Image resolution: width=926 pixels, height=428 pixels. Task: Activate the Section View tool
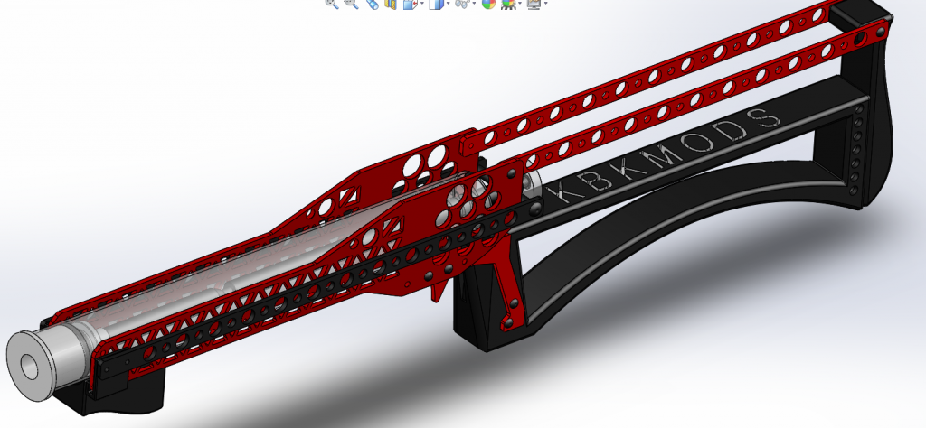coord(391,3)
